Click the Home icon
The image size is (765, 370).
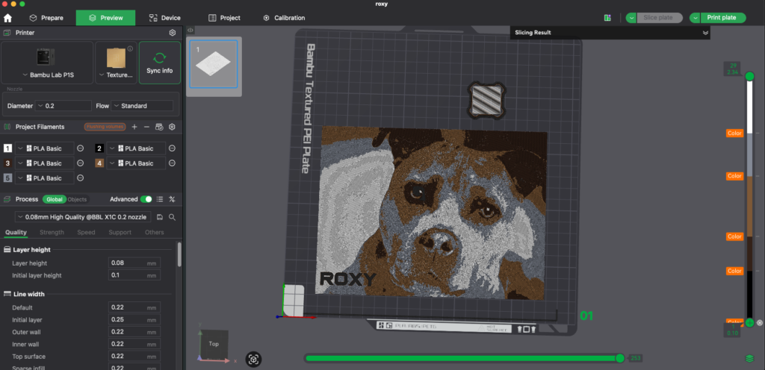click(8, 18)
